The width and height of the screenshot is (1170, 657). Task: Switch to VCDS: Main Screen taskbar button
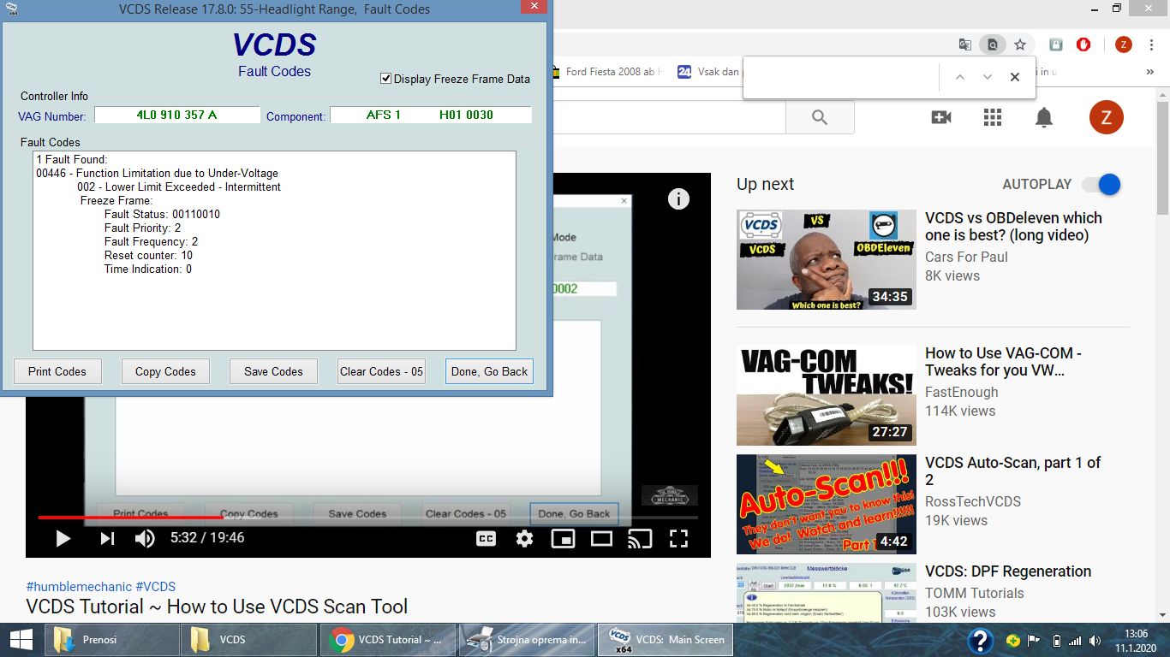tap(665, 639)
